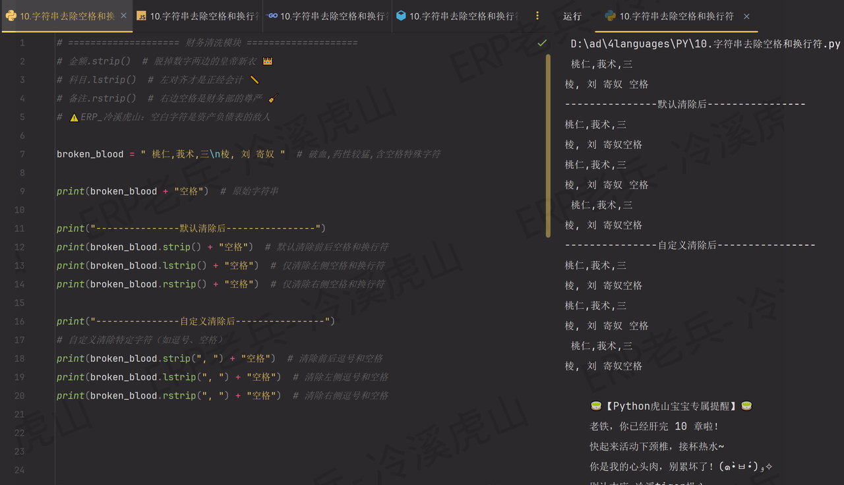Image resolution: width=844 pixels, height=485 pixels.
Task: Place cursor on the broken_blood variable
Action: coord(90,154)
